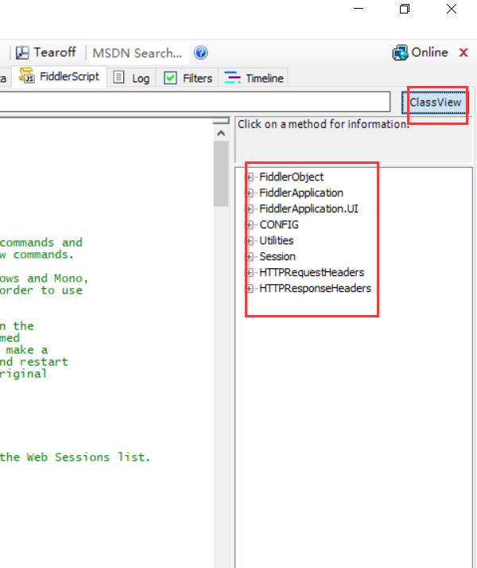This screenshot has height=568, width=477.
Task: Click the 'nd restart' comment line
Action: tap(34, 362)
